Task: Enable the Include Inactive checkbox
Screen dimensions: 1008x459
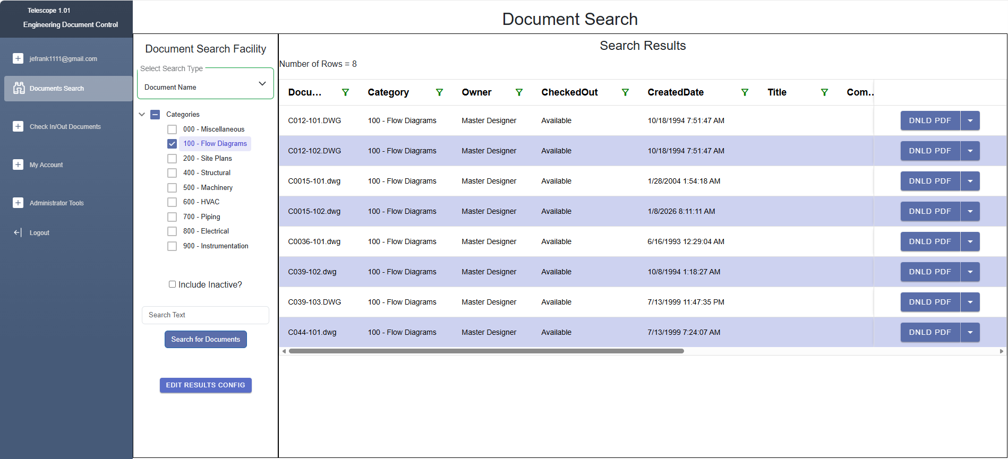Action: pos(172,284)
